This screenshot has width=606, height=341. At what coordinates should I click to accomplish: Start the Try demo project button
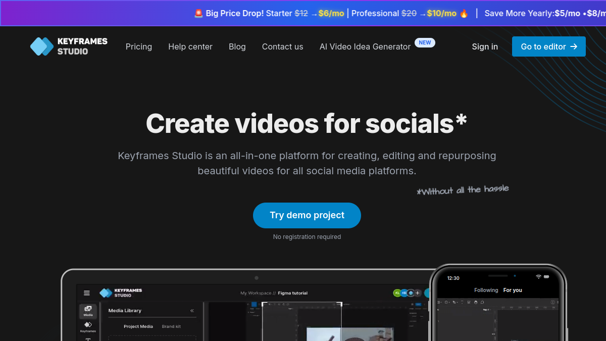pyautogui.click(x=307, y=215)
